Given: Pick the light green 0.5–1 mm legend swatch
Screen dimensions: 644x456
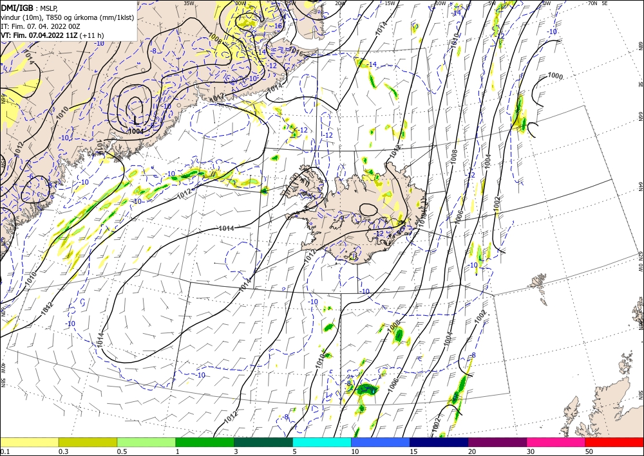Looking at the screenshot, I should coord(146,442).
